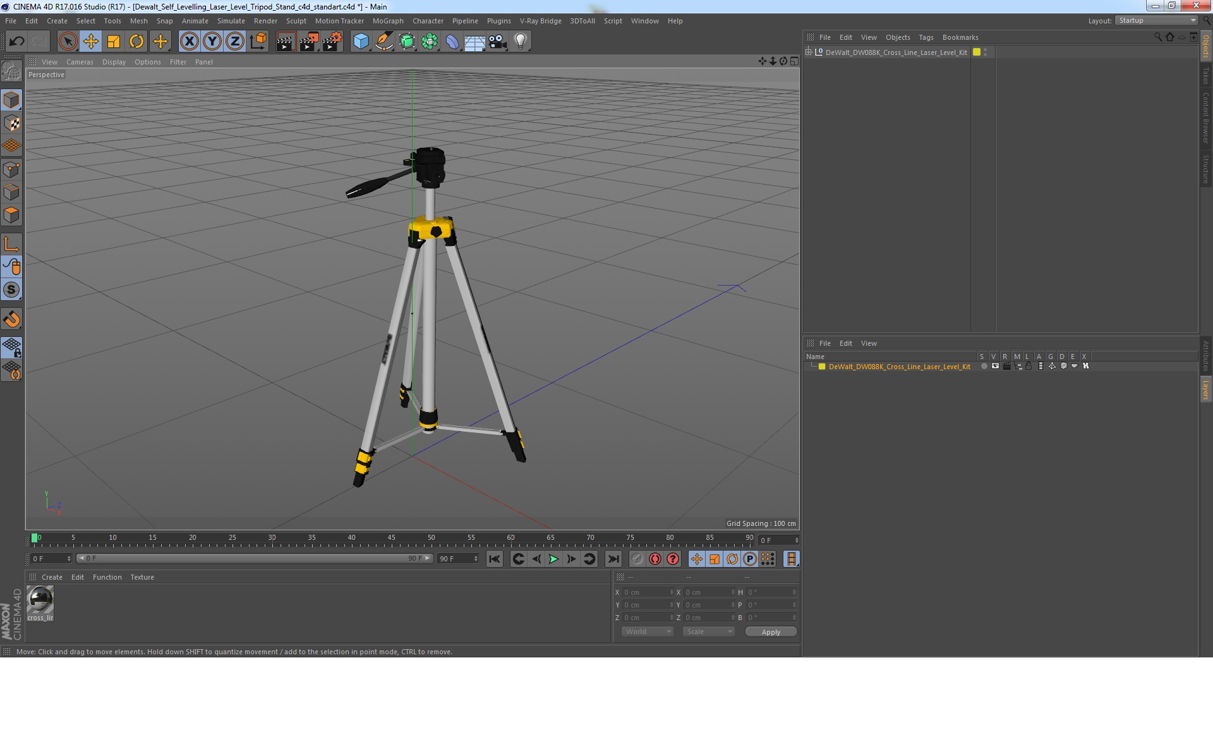Open Render to Picture Viewer icon

pyautogui.click(x=309, y=42)
